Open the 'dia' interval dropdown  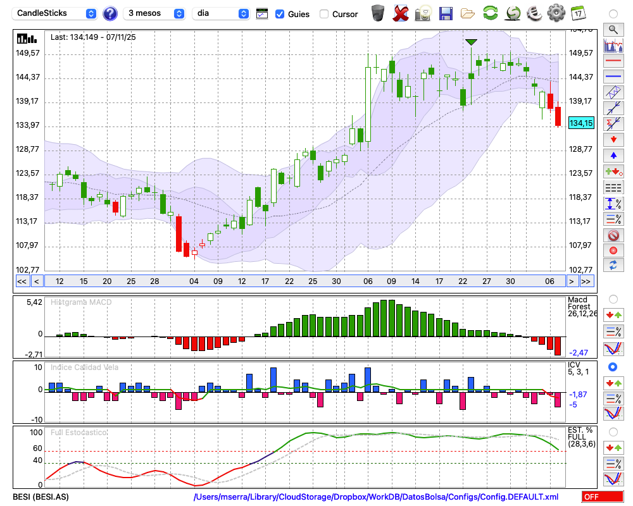pos(222,13)
